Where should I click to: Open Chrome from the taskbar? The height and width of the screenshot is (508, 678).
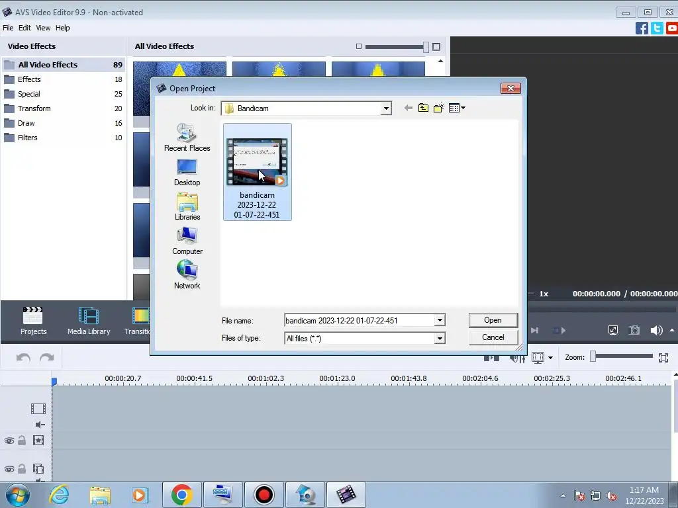coord(181,495)
